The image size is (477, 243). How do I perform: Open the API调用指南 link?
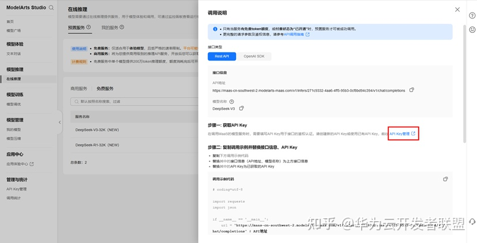coord(296,35)
